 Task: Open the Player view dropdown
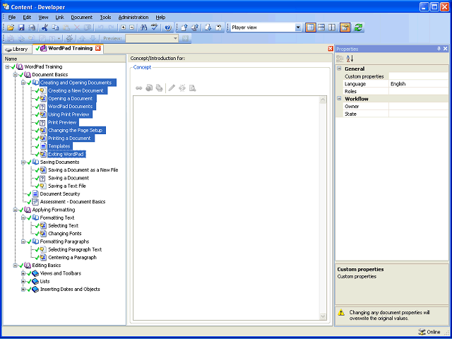pyautogui.click(x=298, y=28)
